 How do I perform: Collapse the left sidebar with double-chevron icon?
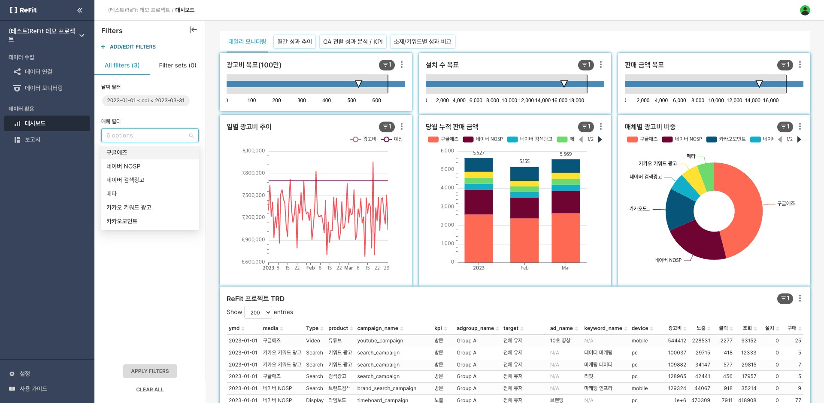click(80, 10)
